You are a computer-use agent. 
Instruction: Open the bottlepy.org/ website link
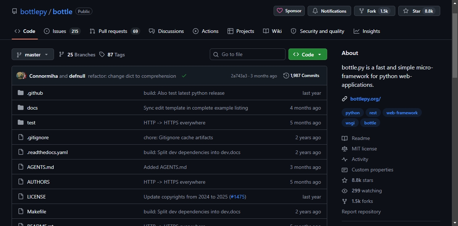click(x=366, y=99)
